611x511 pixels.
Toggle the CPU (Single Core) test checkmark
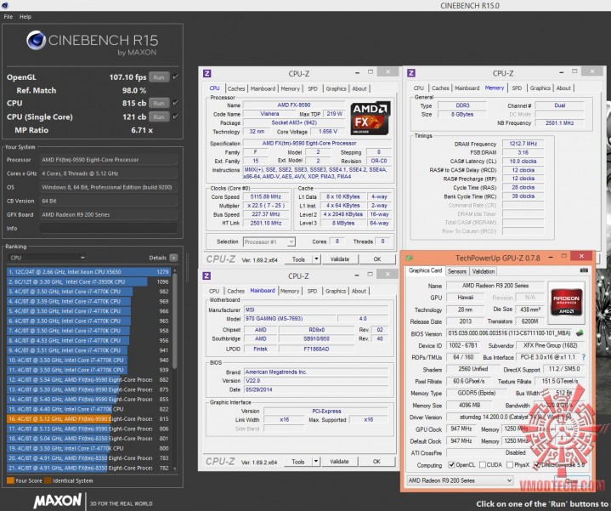click(x=175, y=116)
